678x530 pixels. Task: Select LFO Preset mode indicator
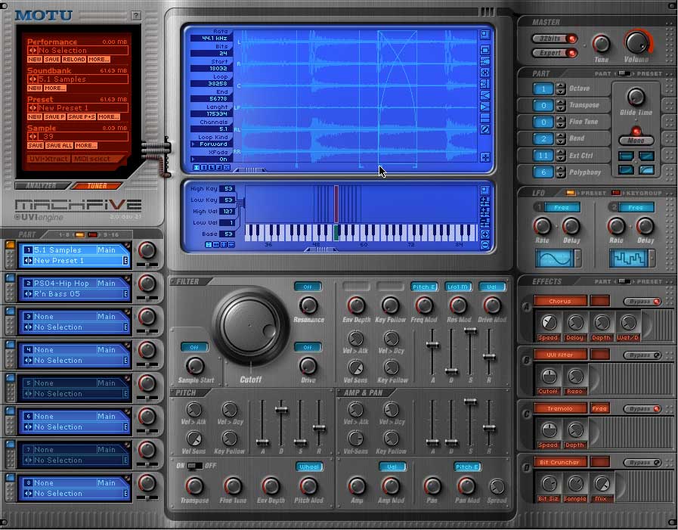[x=571, y=193]
